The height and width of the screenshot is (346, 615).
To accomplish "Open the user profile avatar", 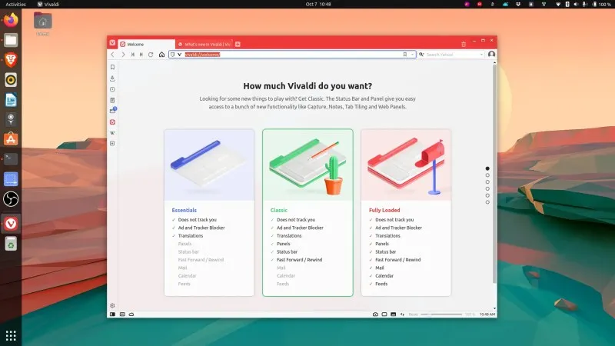I will pos(491,54).
